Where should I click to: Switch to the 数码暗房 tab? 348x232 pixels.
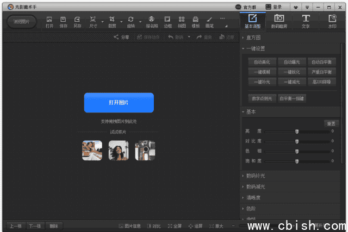click(279, 21)
